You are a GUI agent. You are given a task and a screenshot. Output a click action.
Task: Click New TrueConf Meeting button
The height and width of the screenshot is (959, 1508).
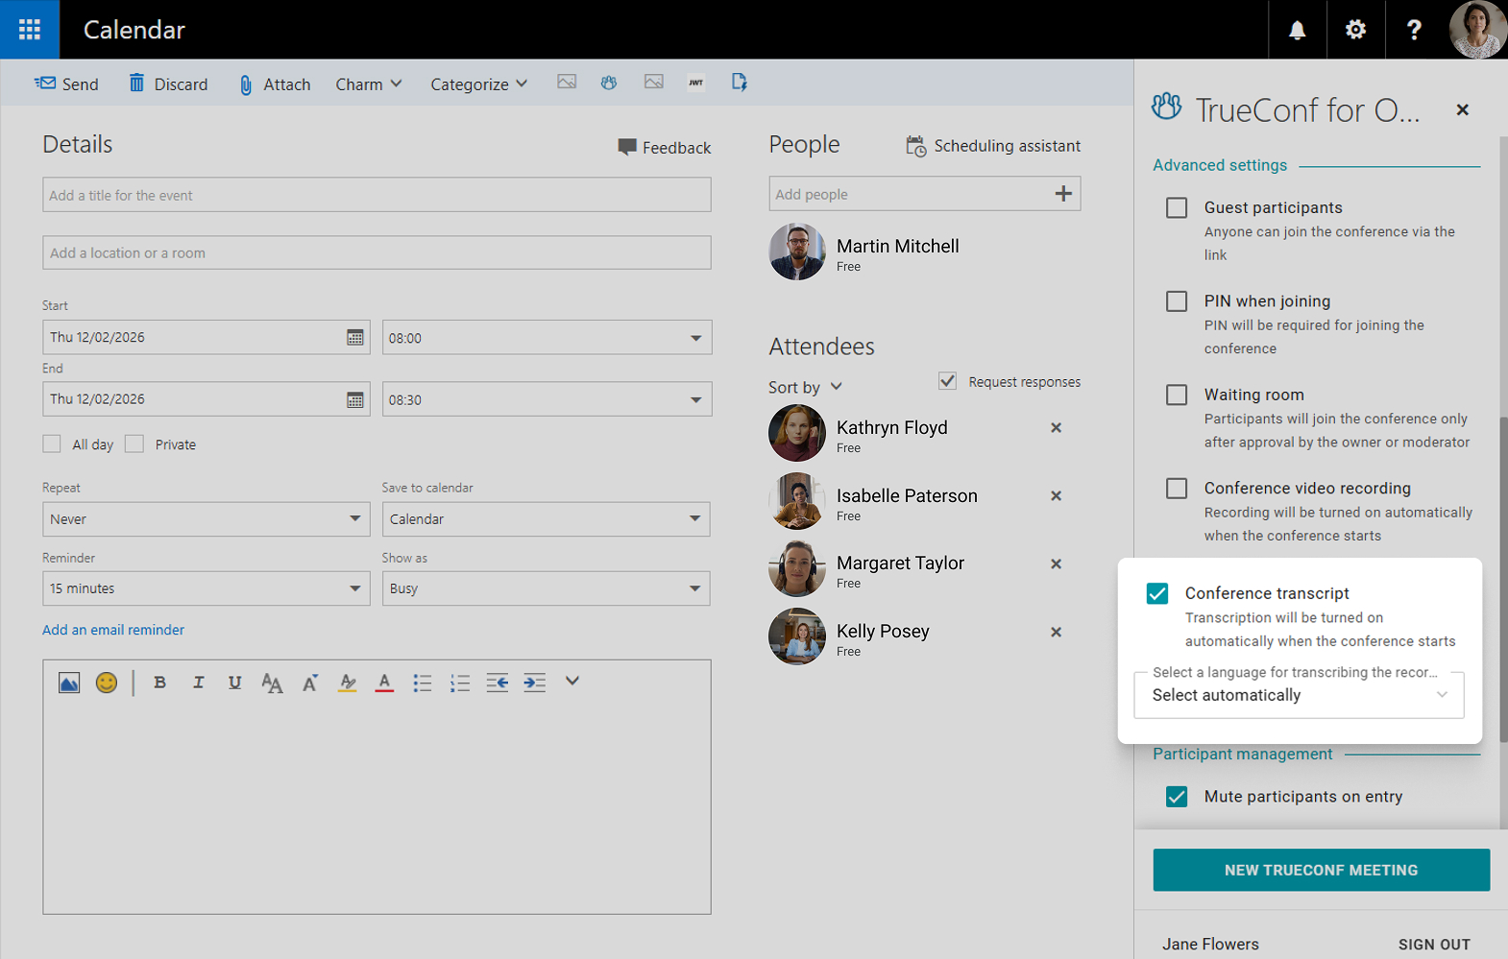point(1321,870)
